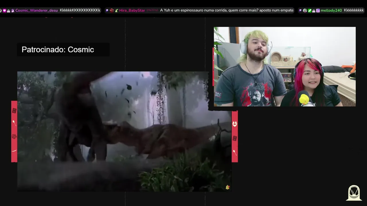Click the streamers' webcam feed
Image resolution: width=367 pixels, height=206 pixels.
click(x=285, y=67)
